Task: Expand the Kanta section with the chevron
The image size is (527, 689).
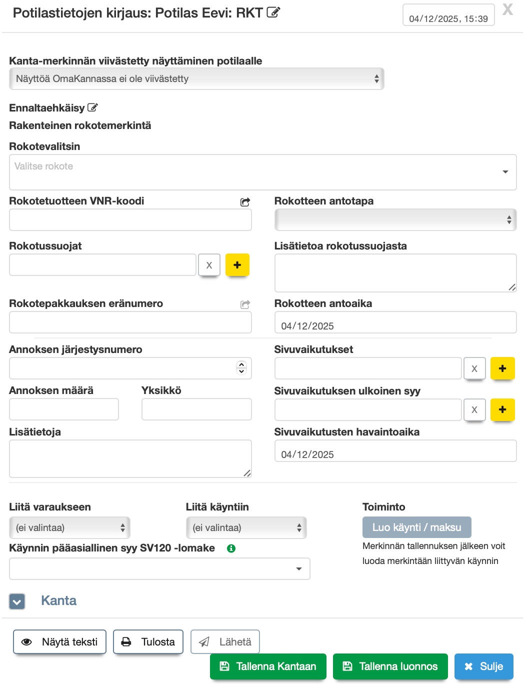Action: (x=17, y=601)
